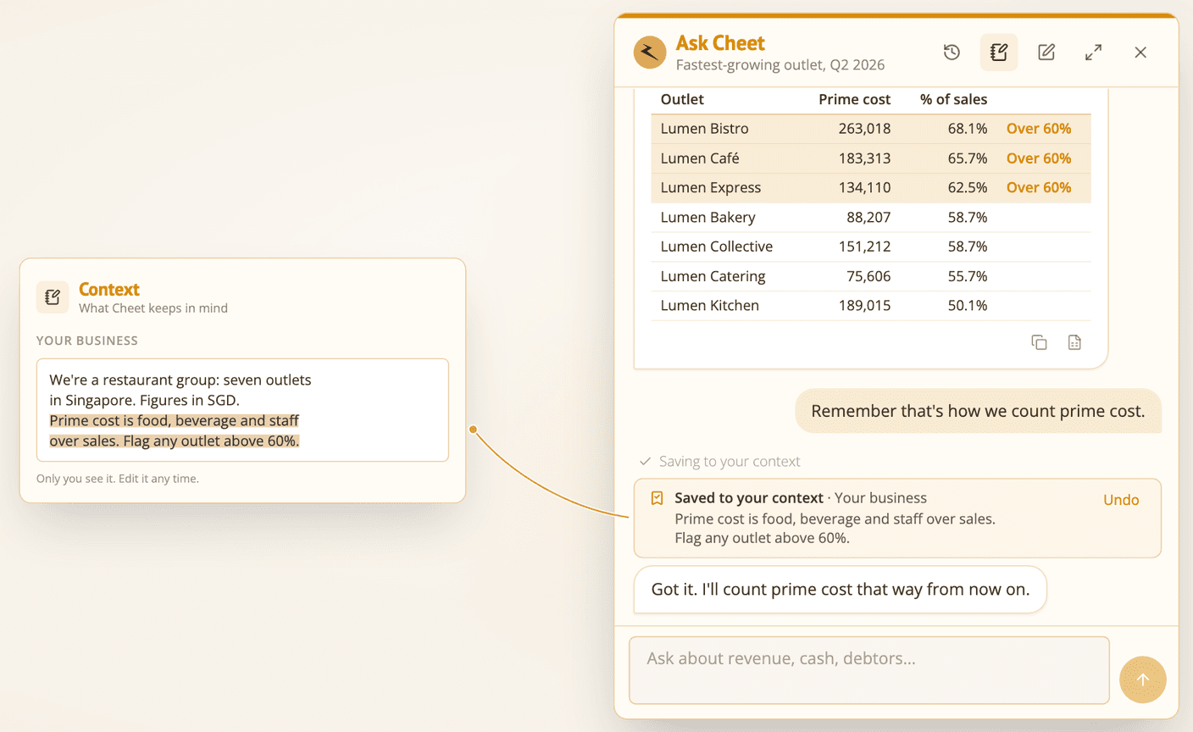This screenshot has height=732, width=1193.
Task: Close the Ask Cheet panel
Action: tap(1140, 53)
